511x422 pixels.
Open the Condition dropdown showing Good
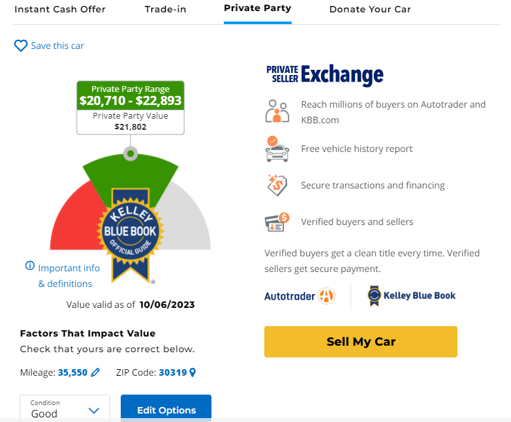(x=67, y=410)
